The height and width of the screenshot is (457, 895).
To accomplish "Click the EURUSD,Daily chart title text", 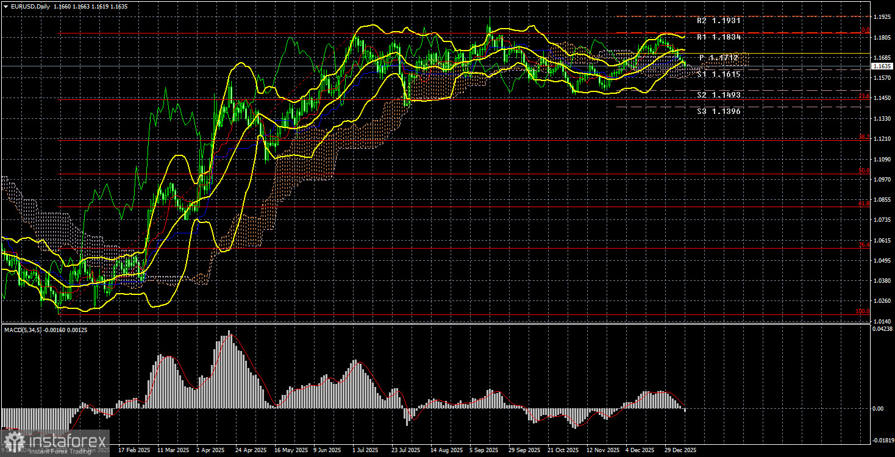I will point(29,6).
